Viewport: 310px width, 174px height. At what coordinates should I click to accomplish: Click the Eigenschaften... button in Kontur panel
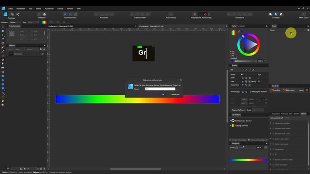(x=238, y=110)
